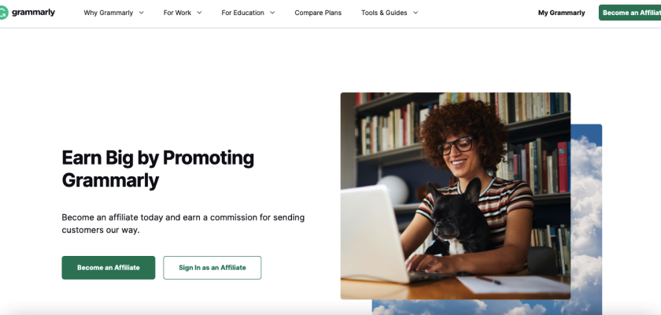661x315 pixels.
Task: Open the For Work menu
Action: tap(183, 13)
